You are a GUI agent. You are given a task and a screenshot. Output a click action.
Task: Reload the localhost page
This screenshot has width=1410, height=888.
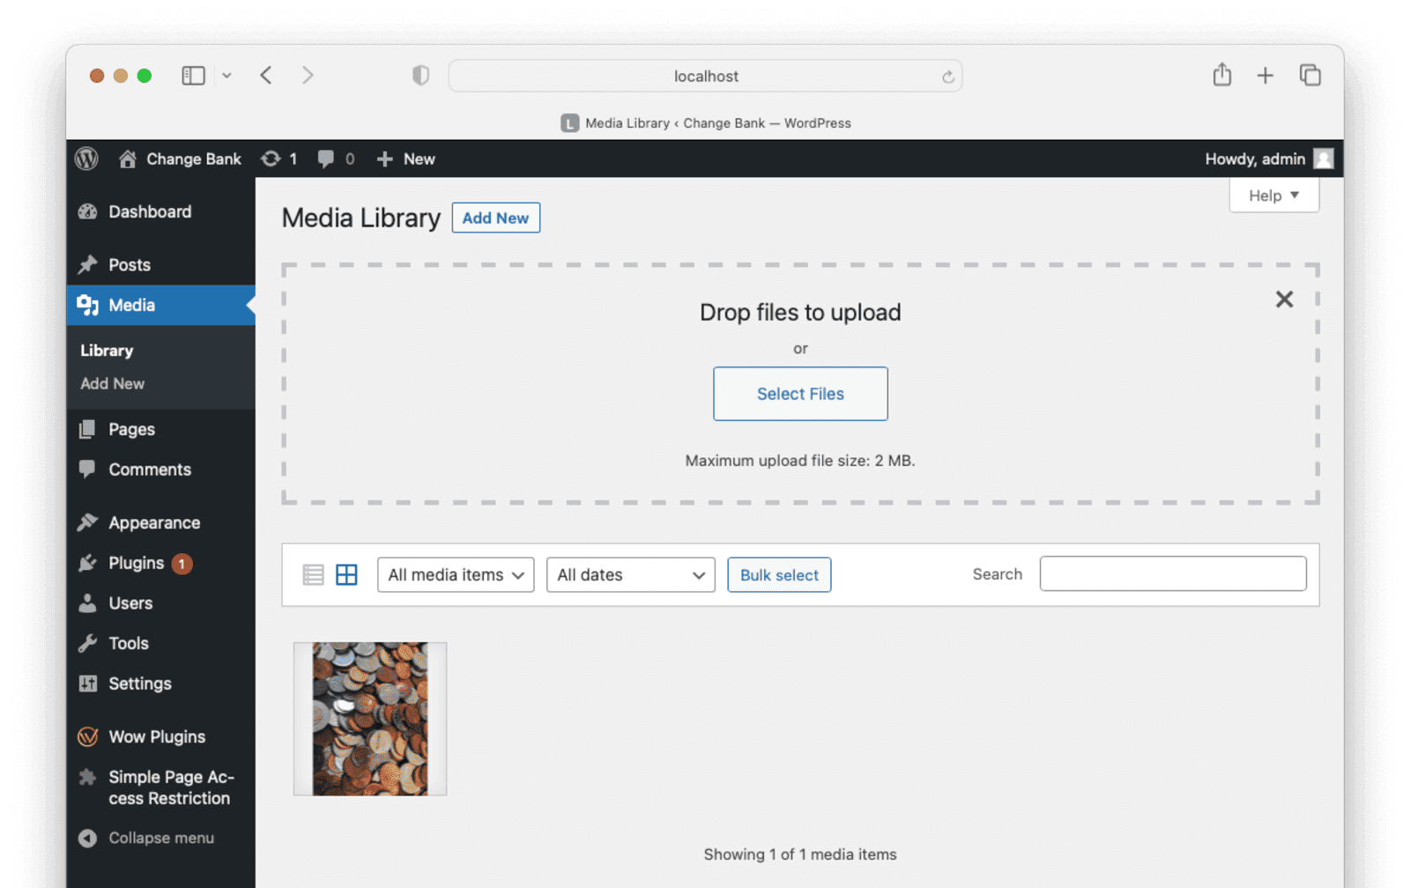click(x=947, y=77)
